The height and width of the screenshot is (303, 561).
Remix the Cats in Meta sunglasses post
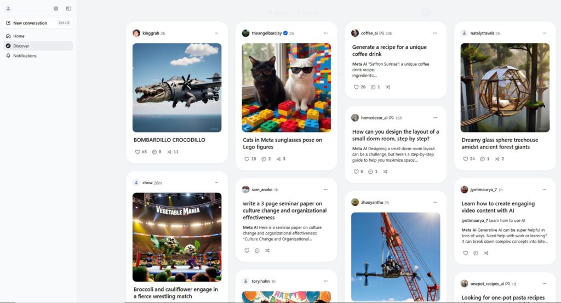click(x=278, y=159)
